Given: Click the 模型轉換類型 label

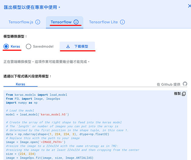Looking at the screenshot, I should (x=15, y=36).
